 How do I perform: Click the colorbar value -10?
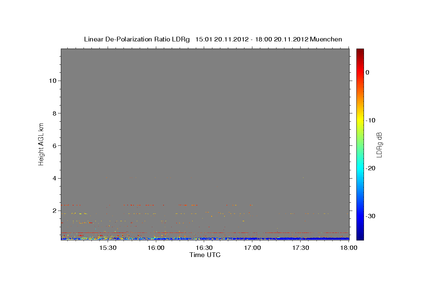(x=371, y=120)
